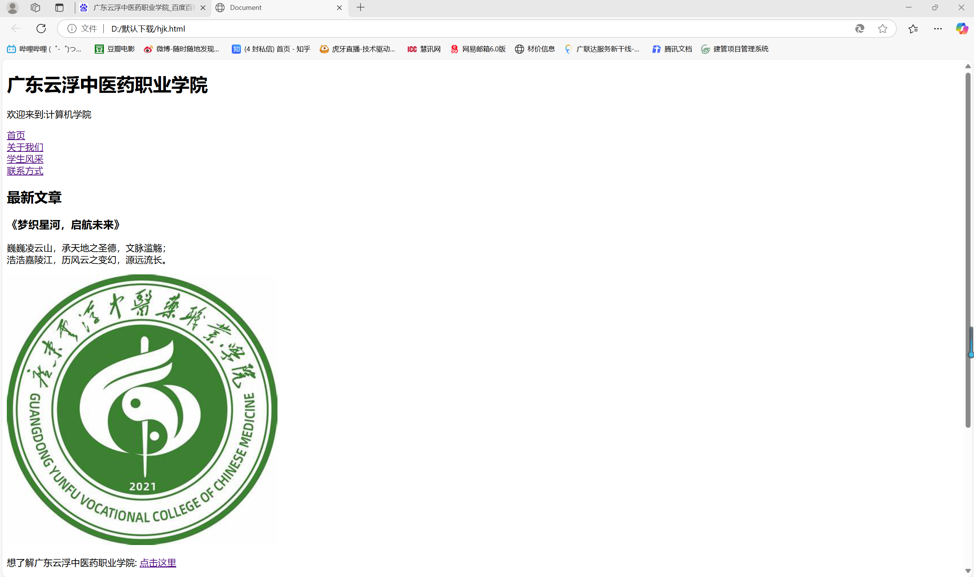This screenshot has height=577, width=974.
Task: Open the favorites list icon
Action: coord(913,29)
